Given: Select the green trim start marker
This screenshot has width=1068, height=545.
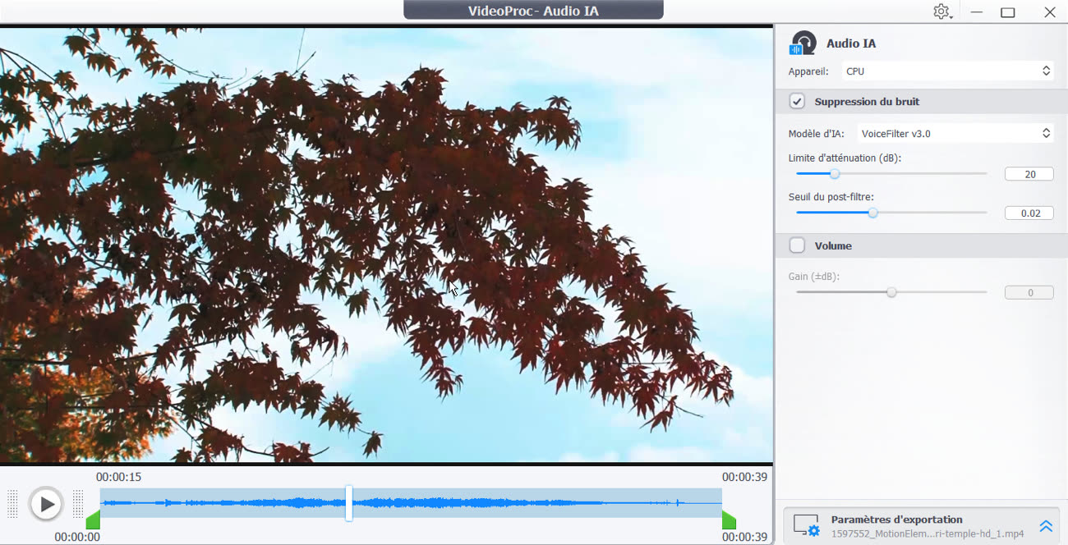Looking at the screenshot, I should click(x=93, y=520).
